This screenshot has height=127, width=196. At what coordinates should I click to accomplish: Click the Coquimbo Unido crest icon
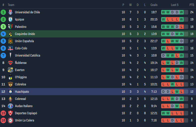point(10,34)
